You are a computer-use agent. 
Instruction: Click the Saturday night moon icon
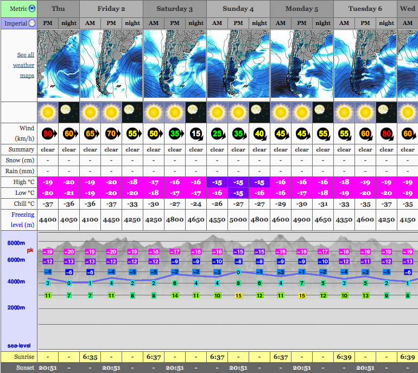coord(196,112)
